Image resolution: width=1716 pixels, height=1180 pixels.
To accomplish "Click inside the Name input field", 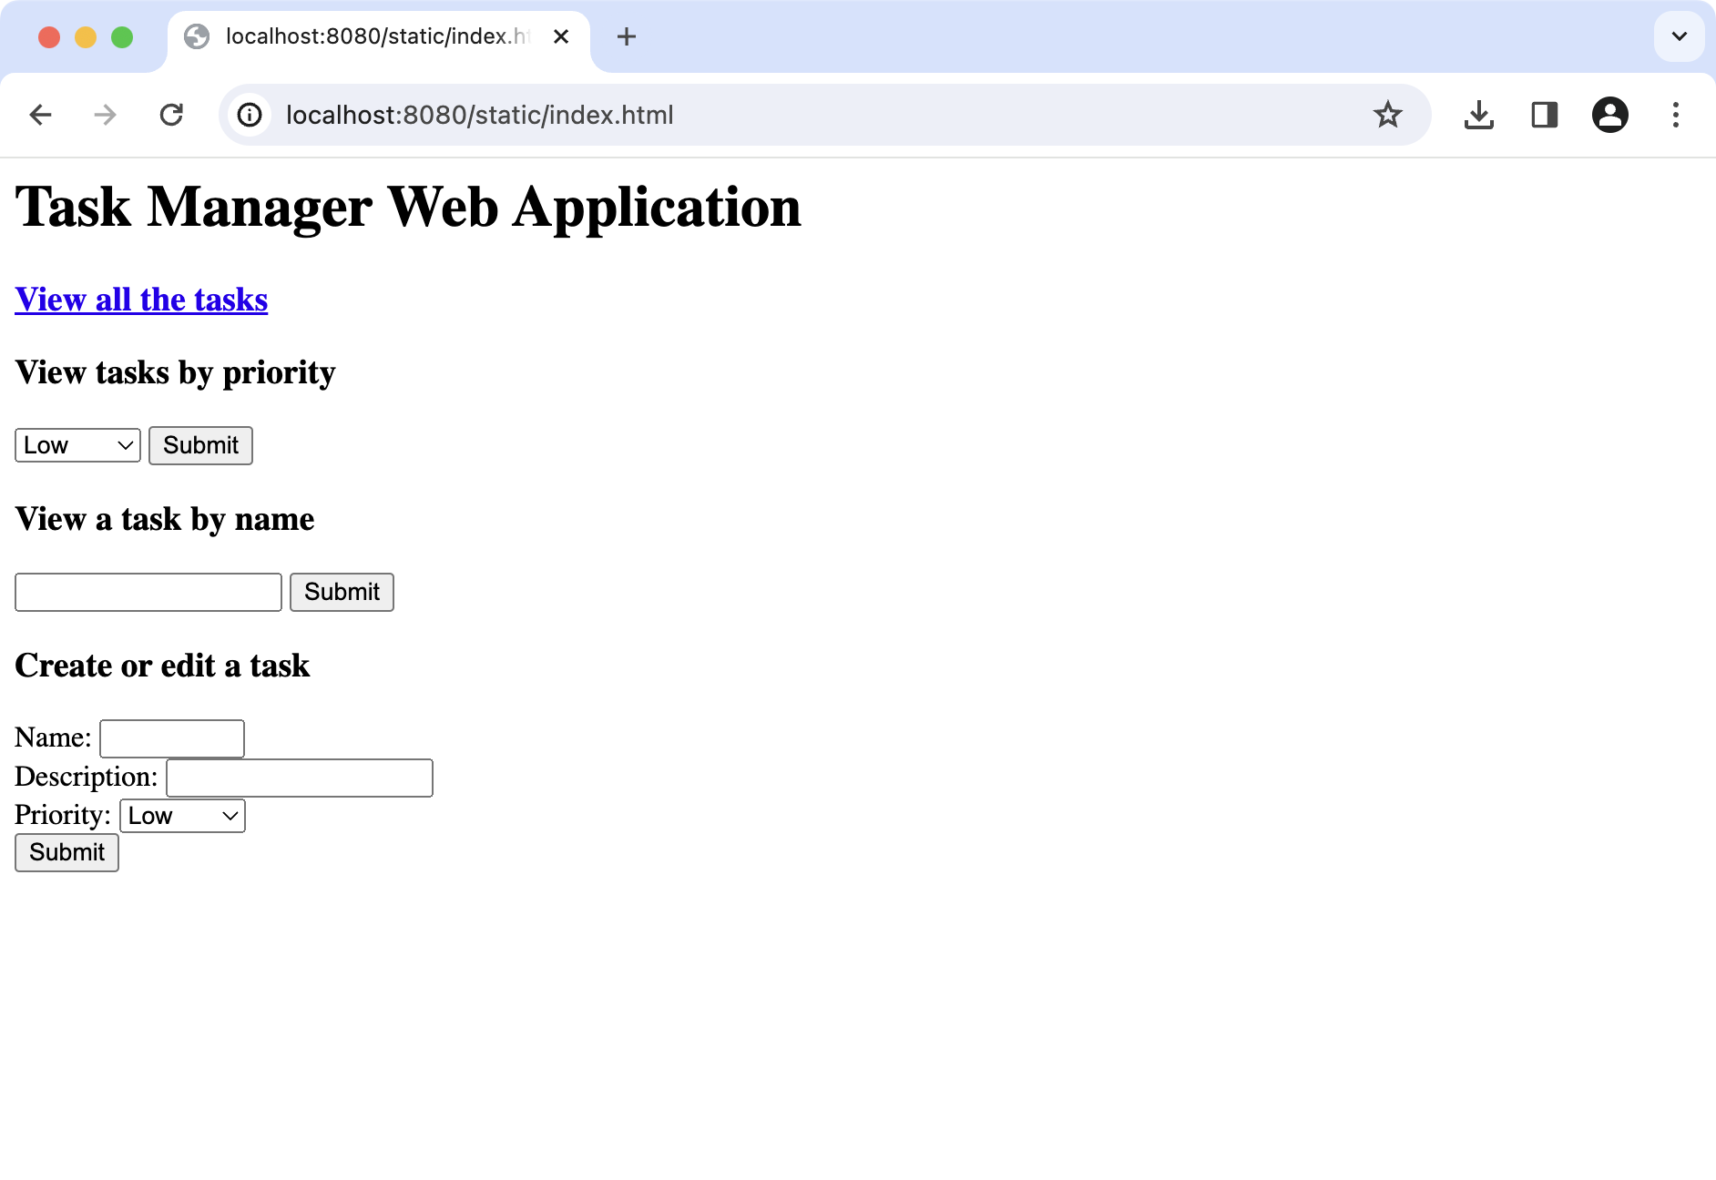I will pos(171,737).
